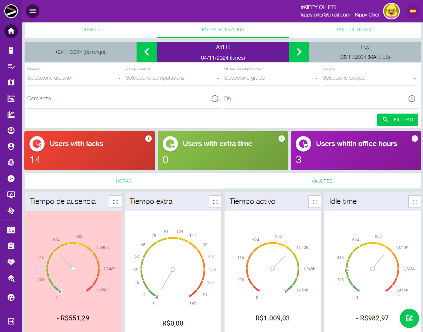Change language with the Spanish flag button

coord(413,11)
